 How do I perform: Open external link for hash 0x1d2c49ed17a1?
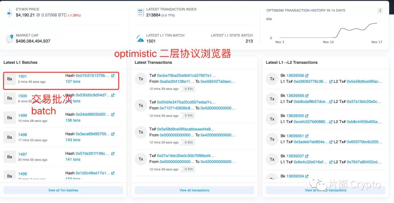(x=113, y=173)
